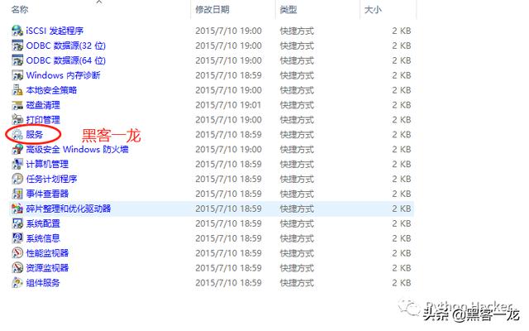Sort by the 类型 column header

(288, 9)
